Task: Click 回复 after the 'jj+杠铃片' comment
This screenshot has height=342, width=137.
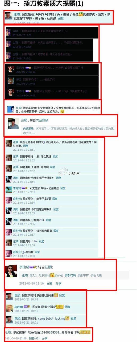Action: pyautogui.click(x=37, y=252)
